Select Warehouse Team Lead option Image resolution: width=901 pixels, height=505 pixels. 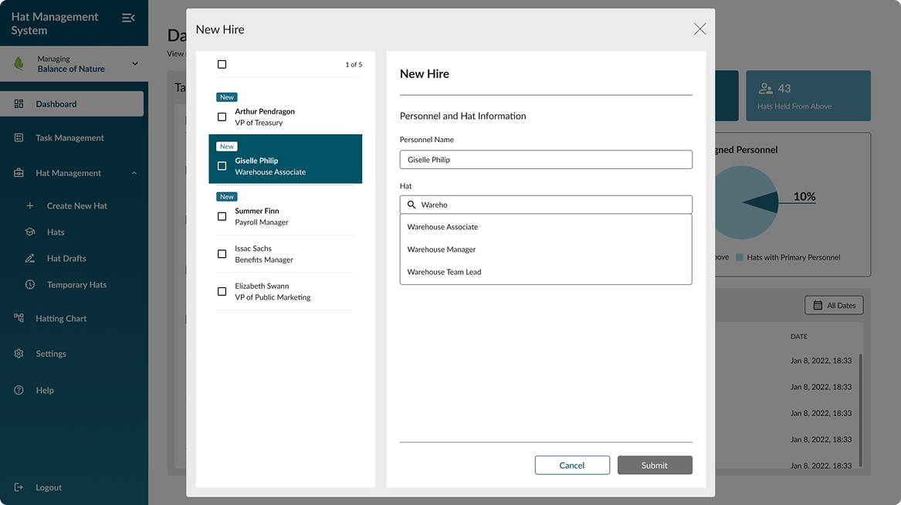click(444, 272)
